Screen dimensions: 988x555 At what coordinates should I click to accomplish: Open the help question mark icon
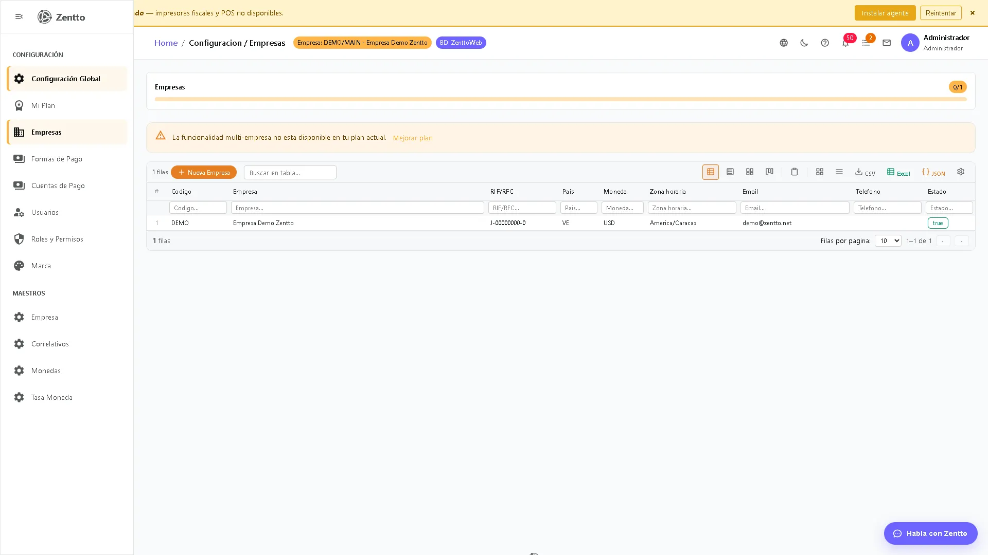825,43
